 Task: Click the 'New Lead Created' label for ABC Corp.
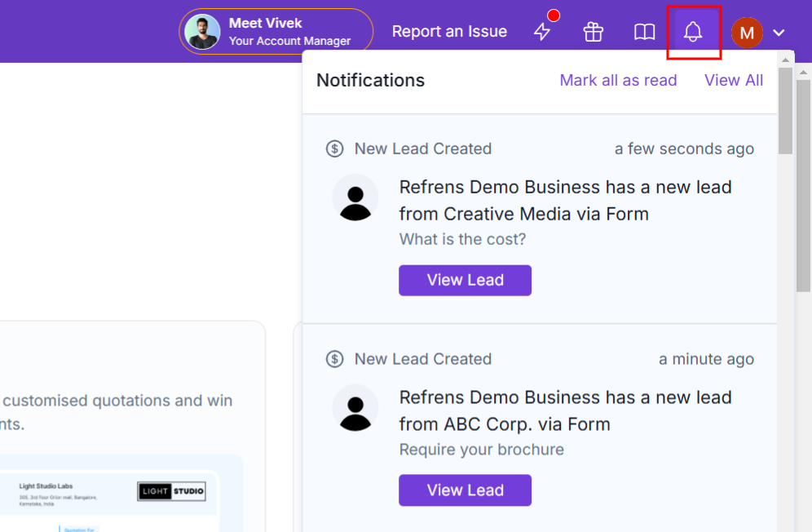tap(422, 359)
